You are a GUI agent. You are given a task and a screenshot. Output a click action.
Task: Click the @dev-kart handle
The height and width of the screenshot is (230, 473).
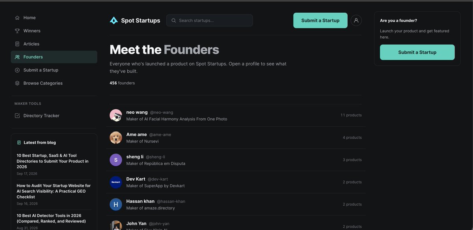click(x=158, y=179)
